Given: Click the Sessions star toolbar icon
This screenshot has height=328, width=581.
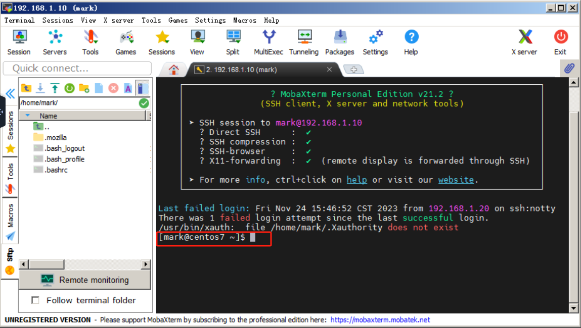Looking at the screenshot, I should [161, 42].
